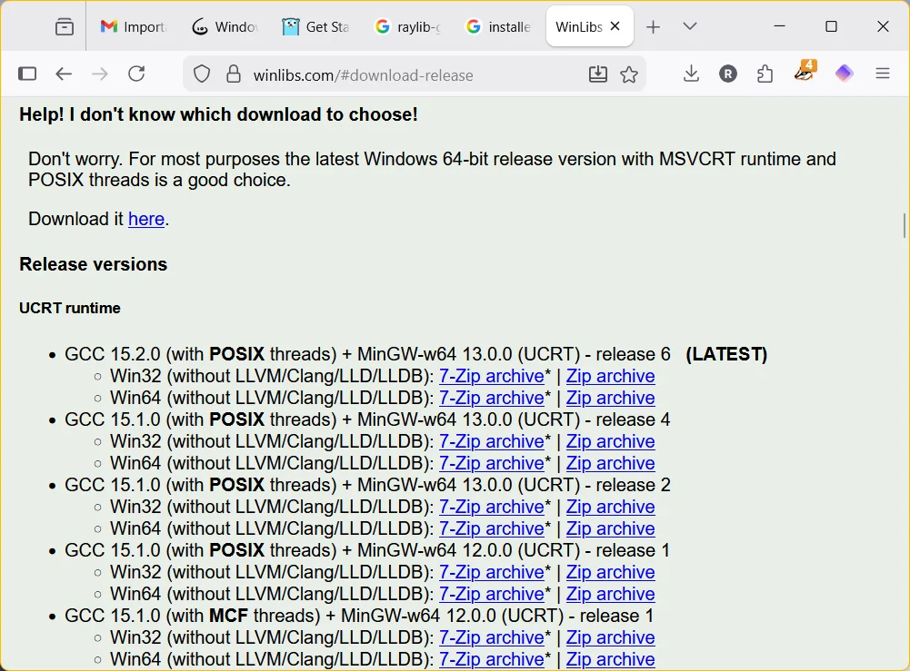The height and width of the screenshot is (671, 910).
Task: Open the tab list dropdown chevron
Action: click(x=689, y=26)
